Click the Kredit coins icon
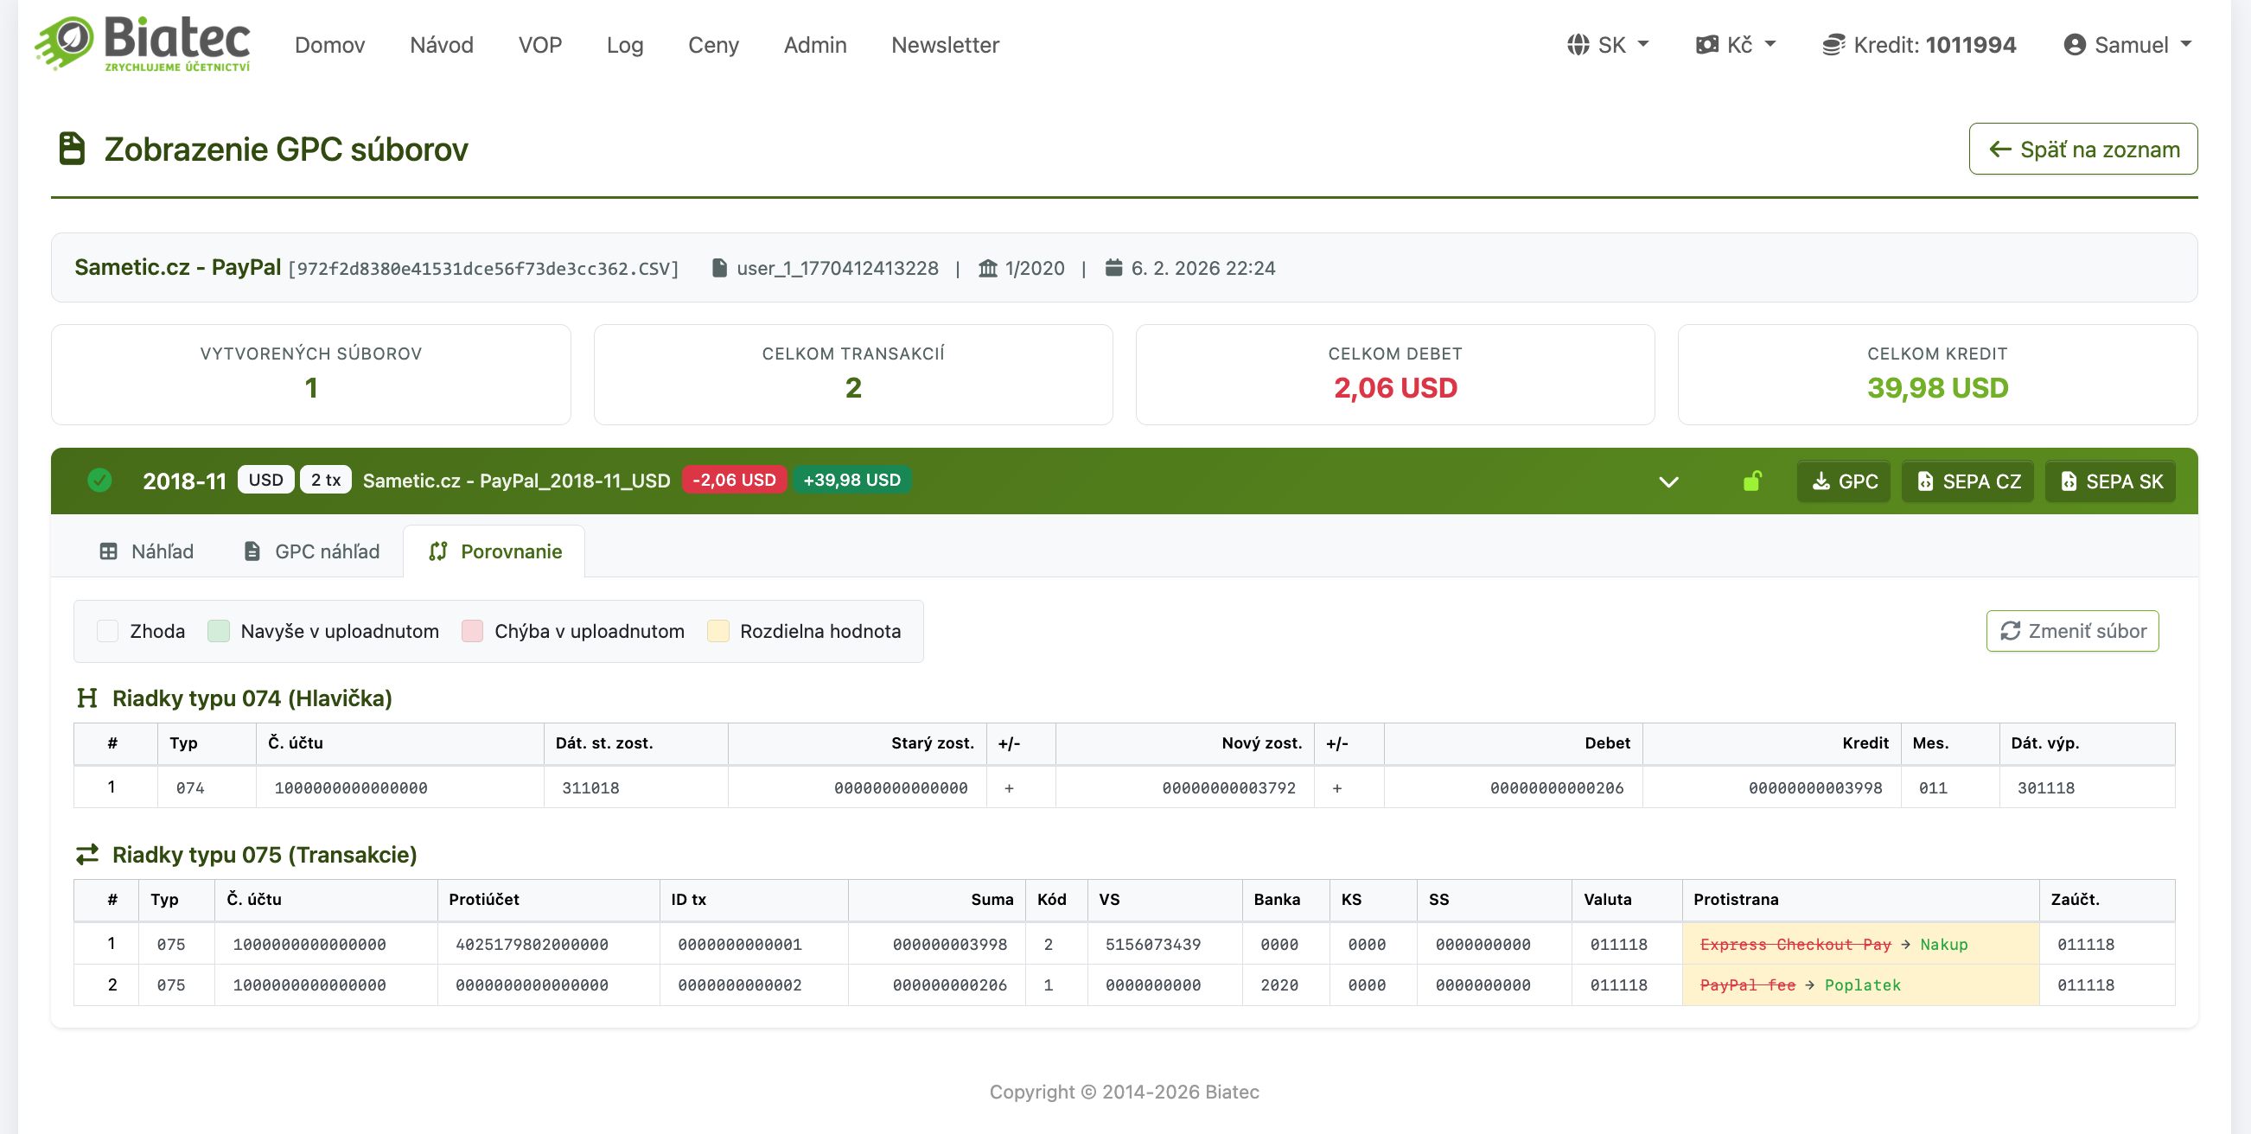 tap(1833, 45)
